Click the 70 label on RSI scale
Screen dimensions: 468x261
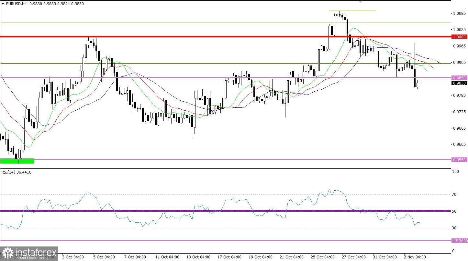click(454, 194)
